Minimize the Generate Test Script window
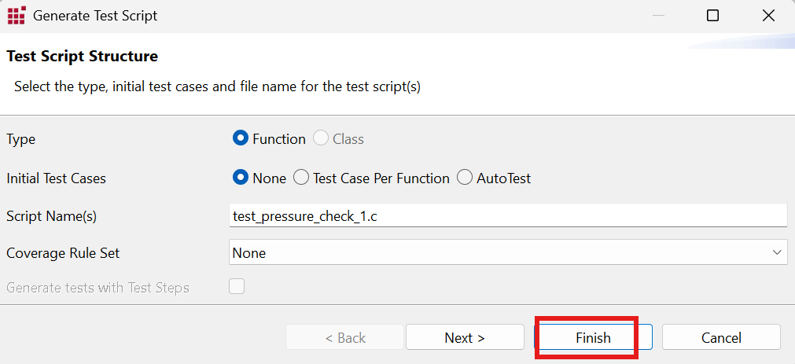 coord(658,16)
